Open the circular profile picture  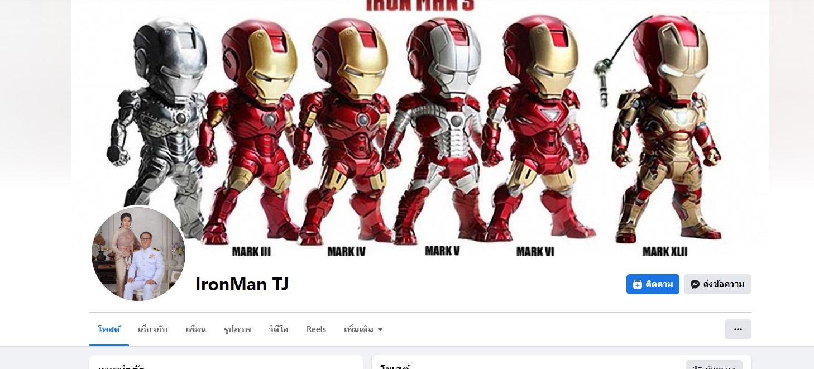click(138, 254)
